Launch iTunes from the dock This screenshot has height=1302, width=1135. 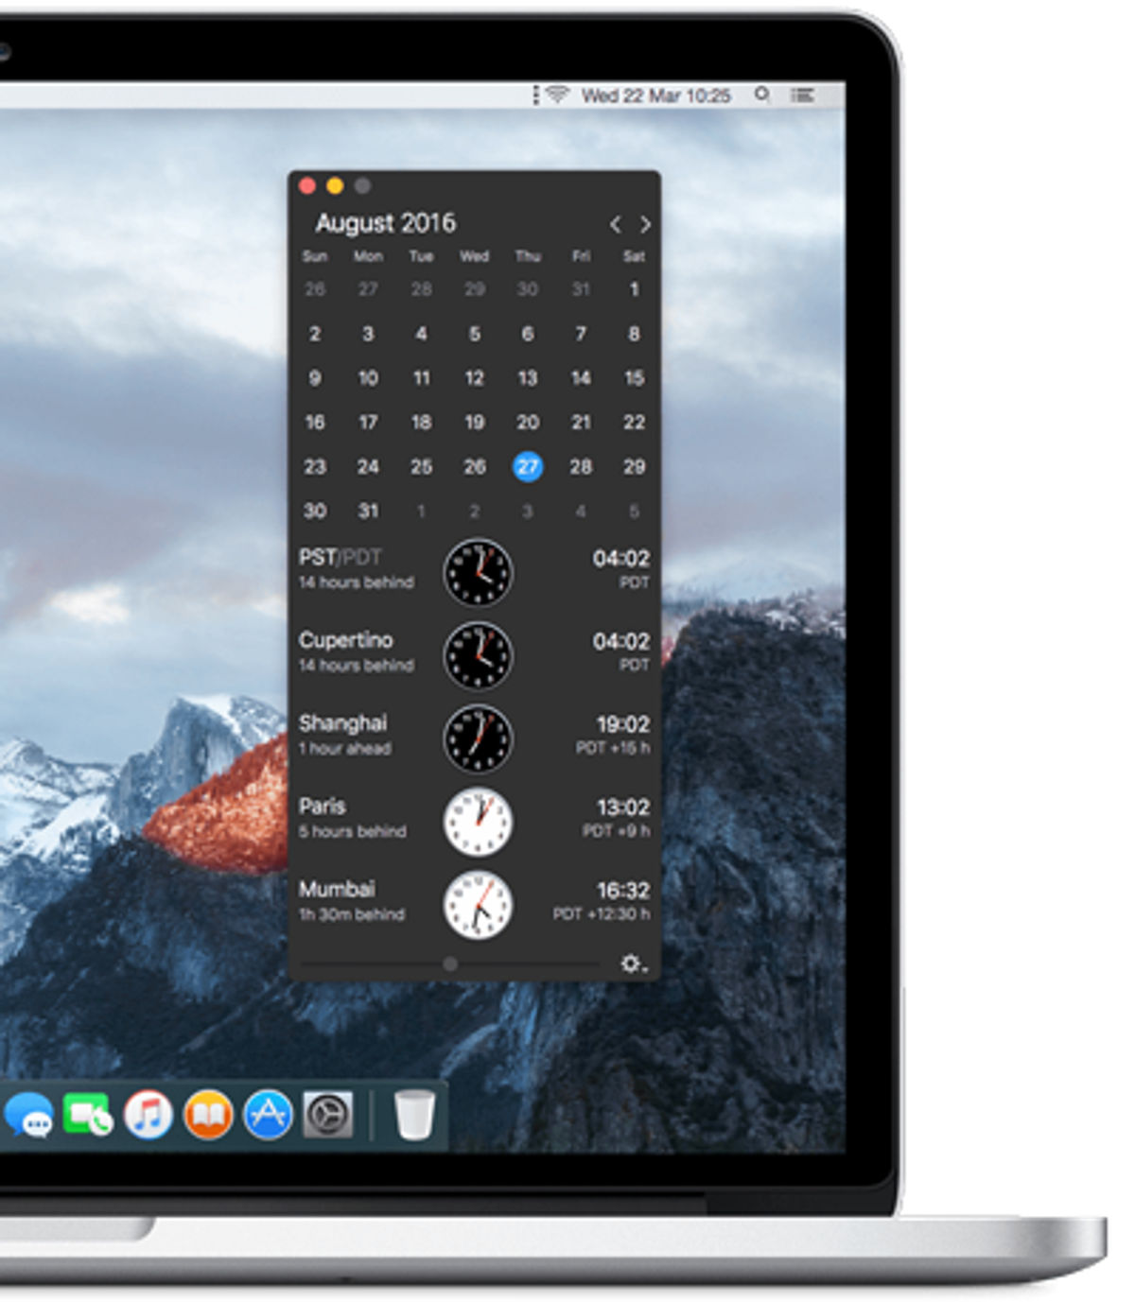click(148, 1114)
